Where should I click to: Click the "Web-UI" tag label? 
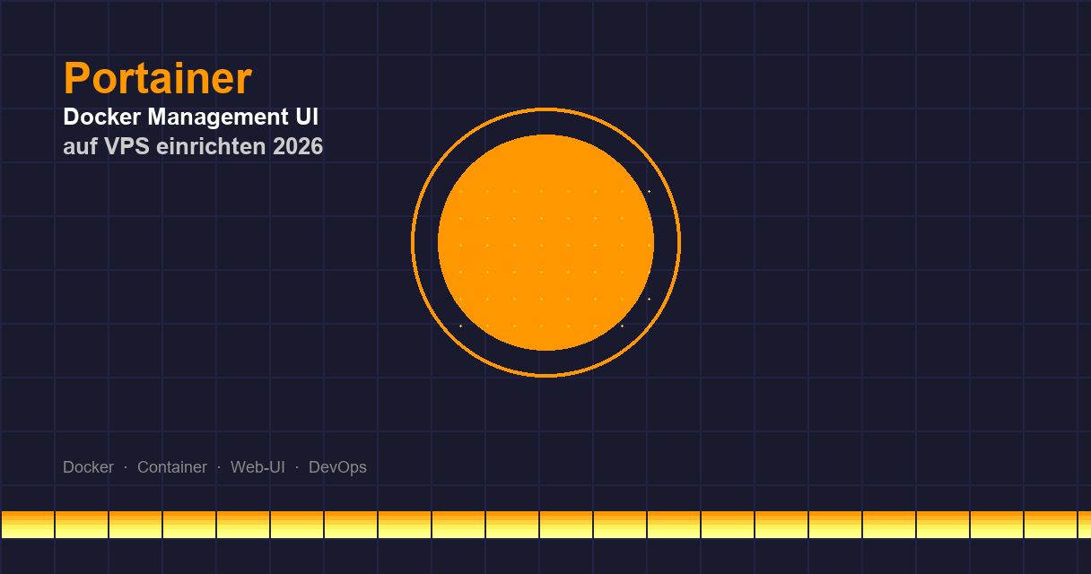[257, 467]
